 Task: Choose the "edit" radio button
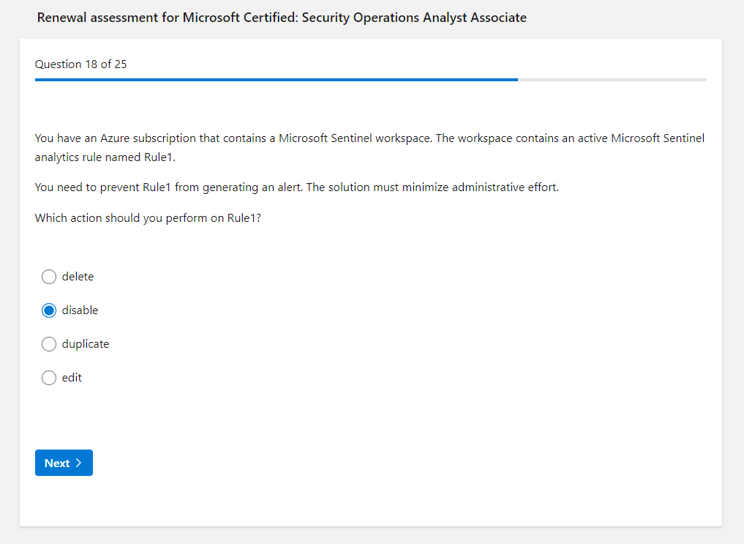pyautogui.click(x=49, y=378)
